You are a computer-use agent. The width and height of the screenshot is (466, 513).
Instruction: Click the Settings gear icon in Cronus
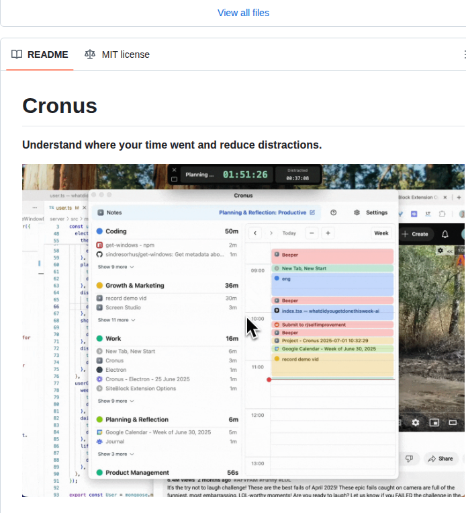(x=357, y=212)
